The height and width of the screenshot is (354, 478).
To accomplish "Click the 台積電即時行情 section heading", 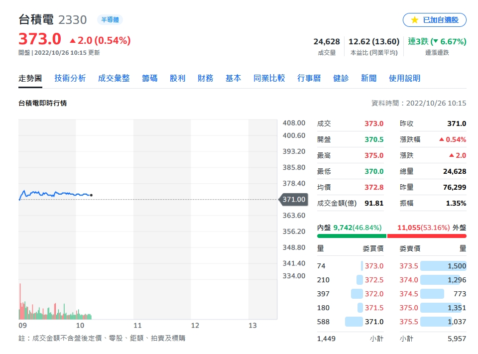I will click(x=42, y=104).
